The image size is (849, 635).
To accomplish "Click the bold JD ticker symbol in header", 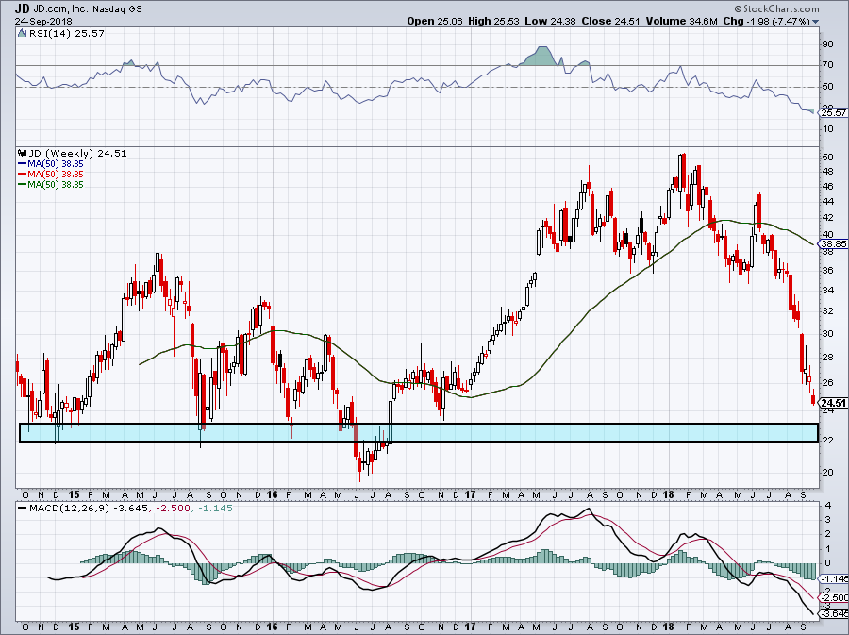I will tap(22, 8).
